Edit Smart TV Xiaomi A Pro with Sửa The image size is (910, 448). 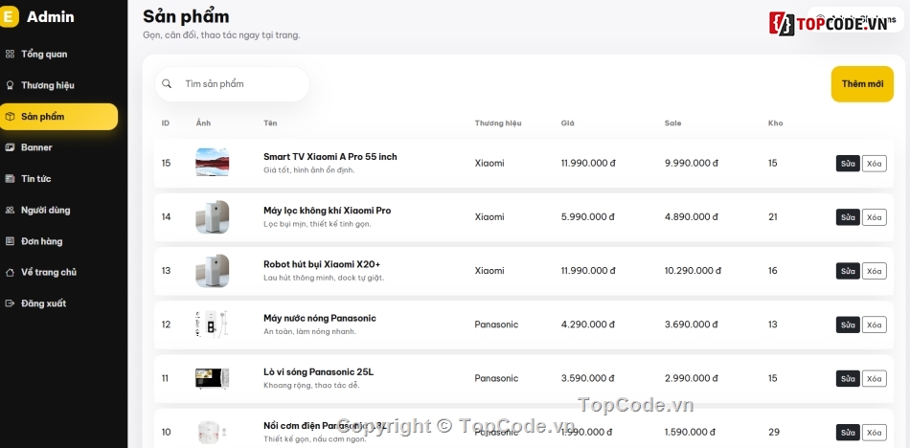(848, 164)
